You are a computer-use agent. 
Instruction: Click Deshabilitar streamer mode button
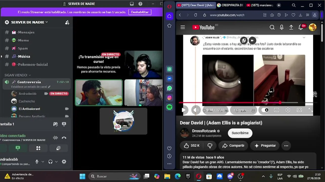point(140,12)
